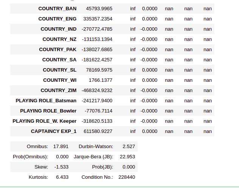
Task: Select the COUNTRY_BAN row label
Action: (x=57, y=9)
